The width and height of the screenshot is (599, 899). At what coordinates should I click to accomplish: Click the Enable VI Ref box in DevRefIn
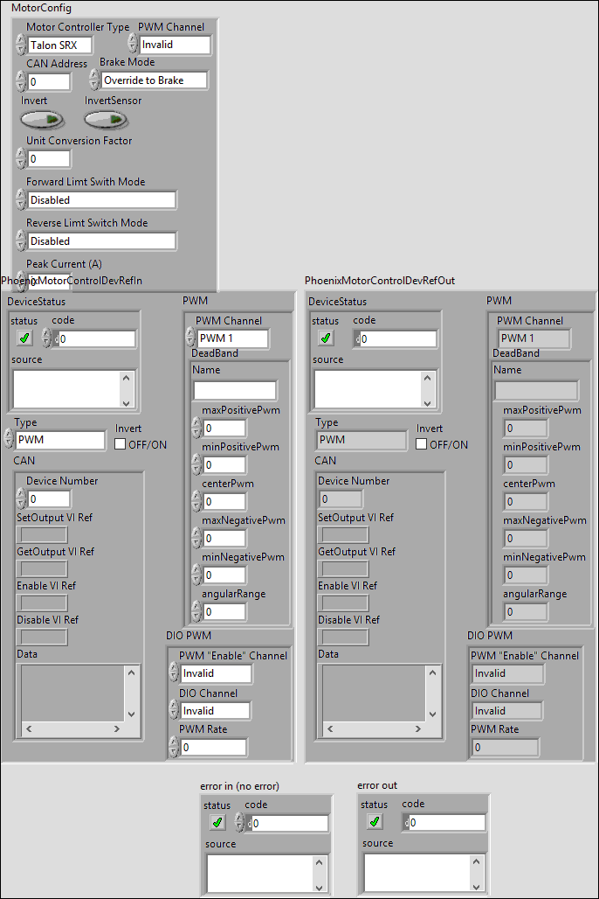[x=44, y=603]
